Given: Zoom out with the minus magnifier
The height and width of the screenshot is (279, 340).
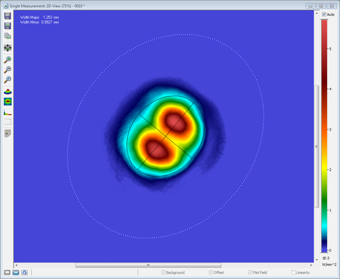Looking at the screenshot, I should tap(8, 70).
